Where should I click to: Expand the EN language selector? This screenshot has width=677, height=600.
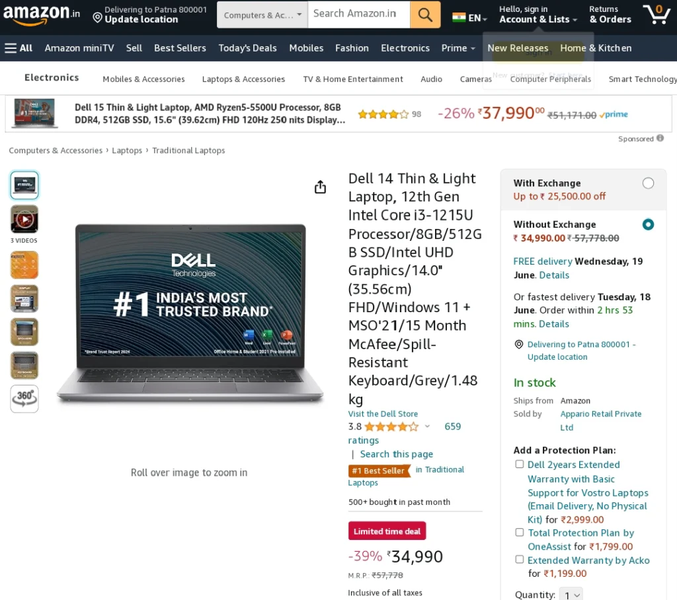coord(470,18)
